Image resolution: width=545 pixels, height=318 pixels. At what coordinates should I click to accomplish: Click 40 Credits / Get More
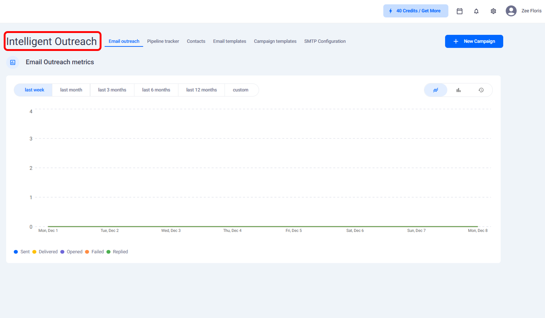(415, 11)
